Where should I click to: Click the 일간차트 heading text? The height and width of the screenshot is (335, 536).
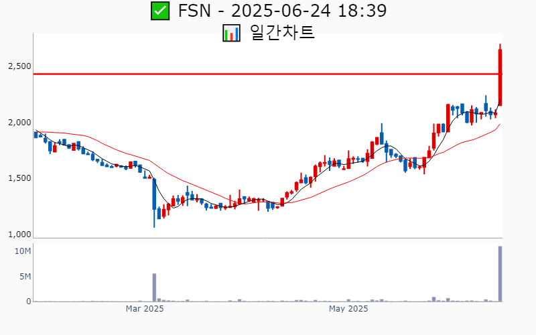(x=282, y=33)
